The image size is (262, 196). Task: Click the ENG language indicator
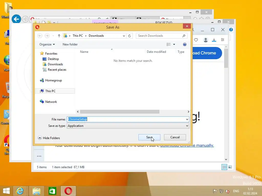pyautogui.click(x=236, y=191)
